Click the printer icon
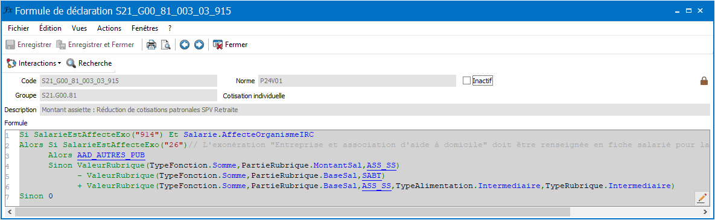The width and height of the screenshot is (715, 220). coord(151,45)
